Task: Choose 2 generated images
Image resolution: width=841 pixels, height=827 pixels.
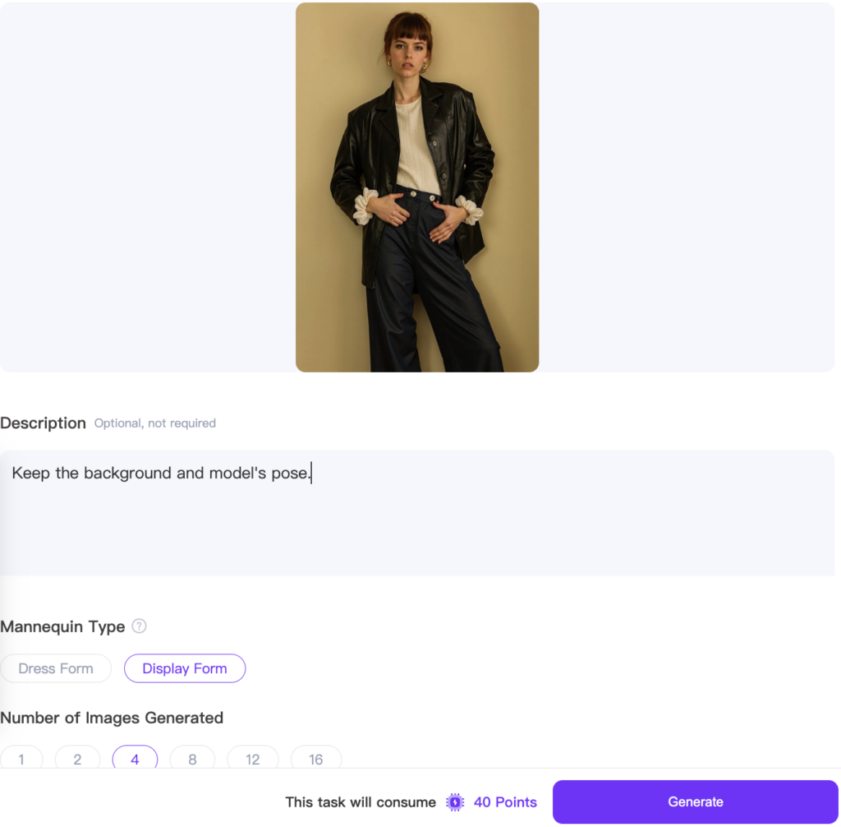Action: coord(77,759)
